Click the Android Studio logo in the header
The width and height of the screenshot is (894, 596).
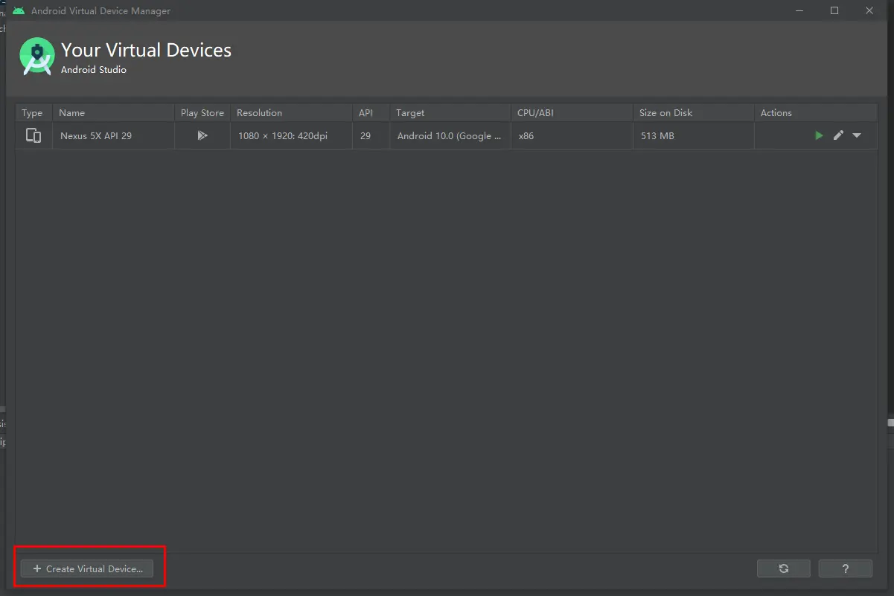[x=37, y=56]
